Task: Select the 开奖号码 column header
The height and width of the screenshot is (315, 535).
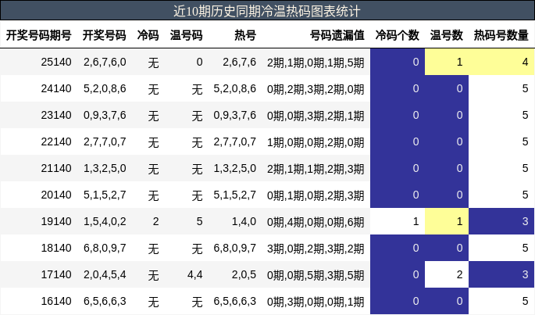Action: (105, 35)
